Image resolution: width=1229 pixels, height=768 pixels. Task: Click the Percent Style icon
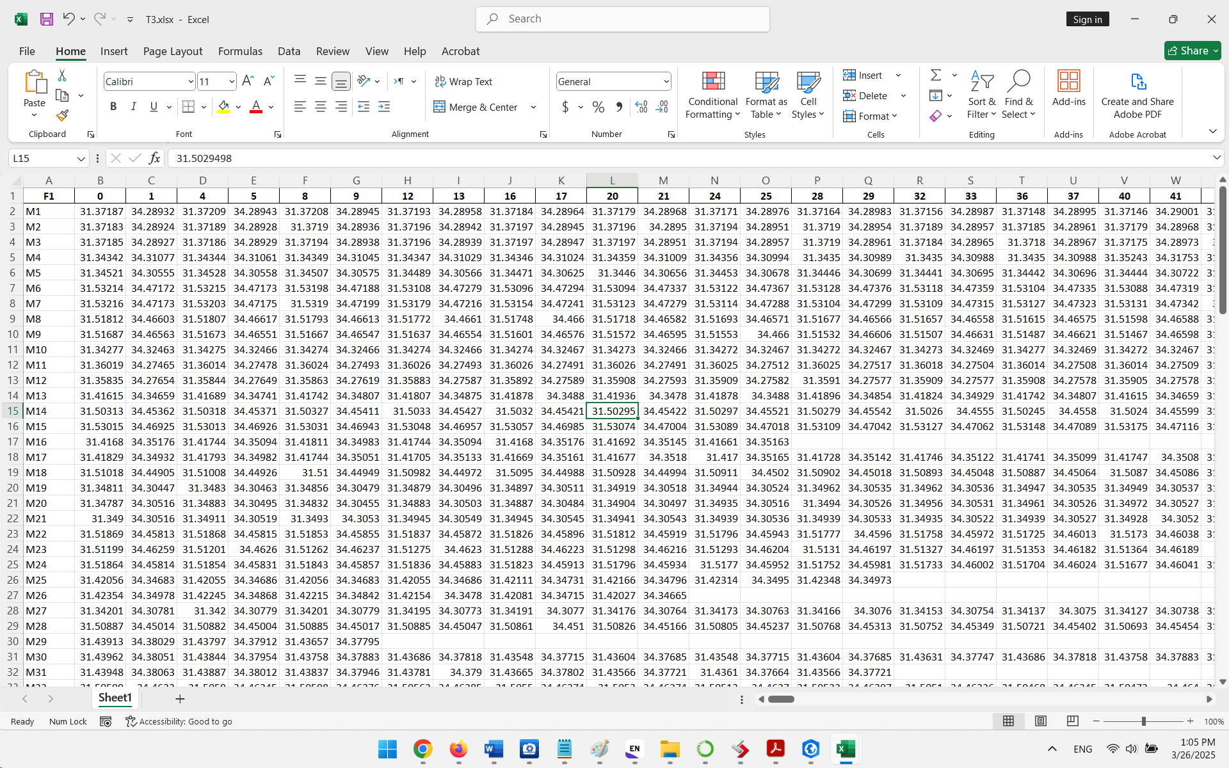tap(598, 107)
